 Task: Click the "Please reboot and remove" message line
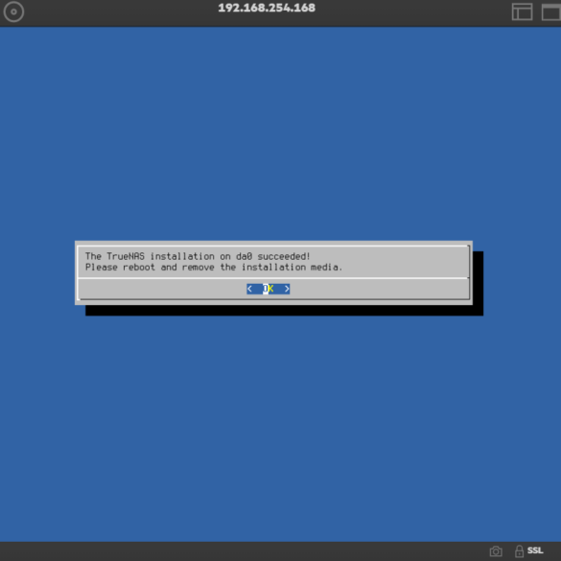pos(214,268)
